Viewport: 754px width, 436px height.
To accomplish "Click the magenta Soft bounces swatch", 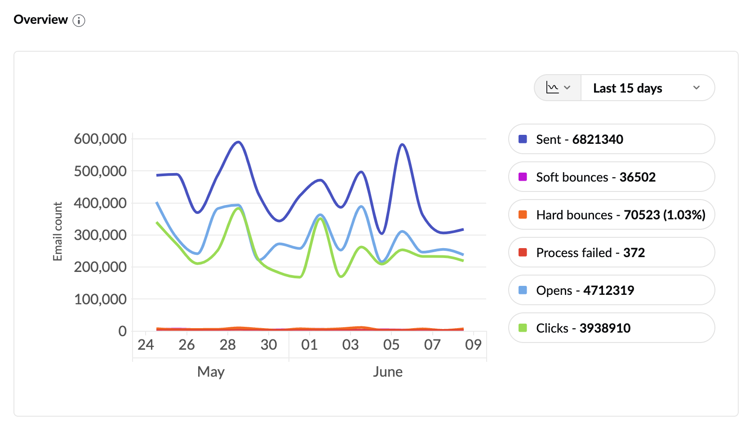I will pyautogui.click(x=523, y=177).
